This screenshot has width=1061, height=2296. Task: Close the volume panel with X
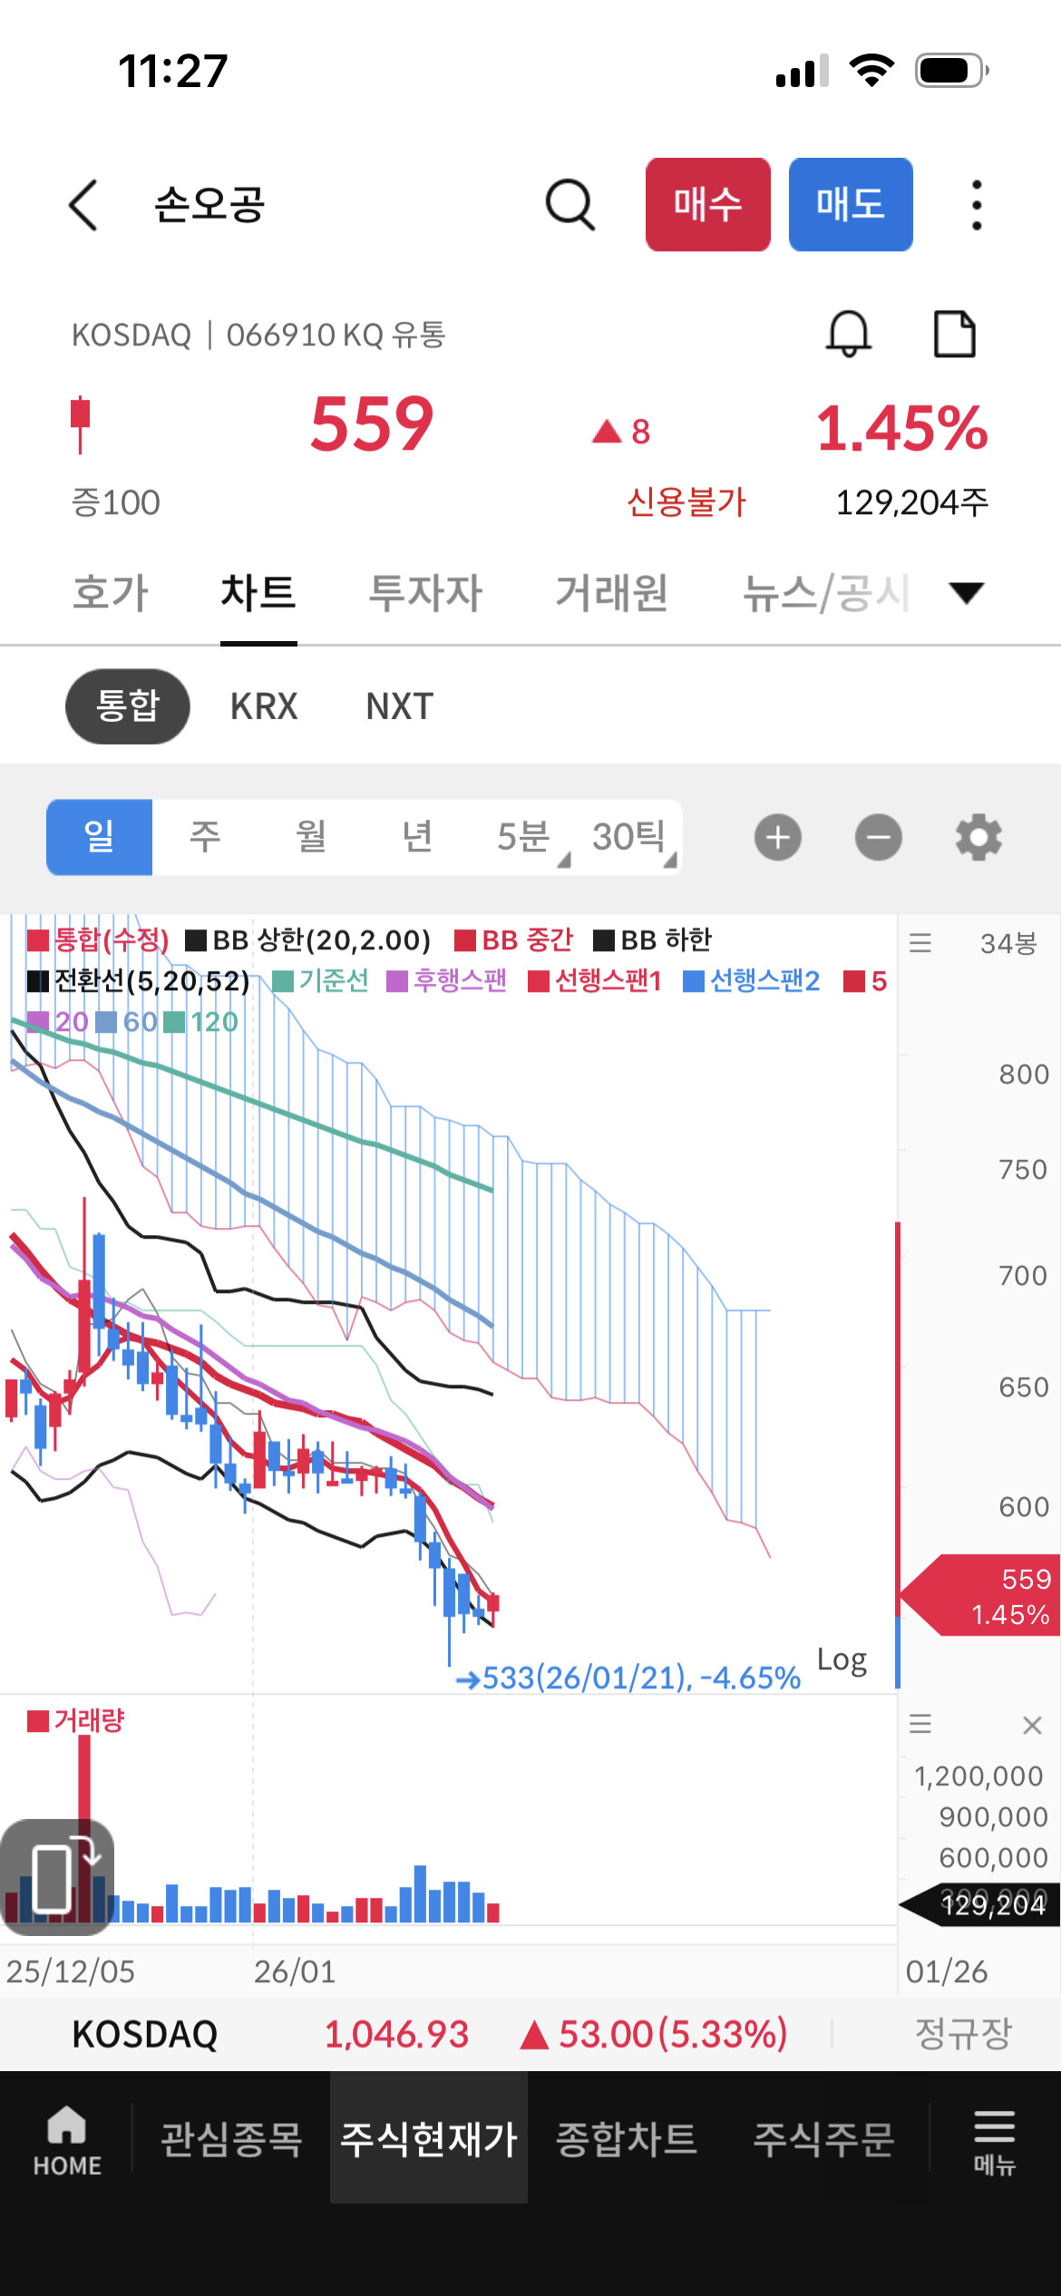1031,1725
